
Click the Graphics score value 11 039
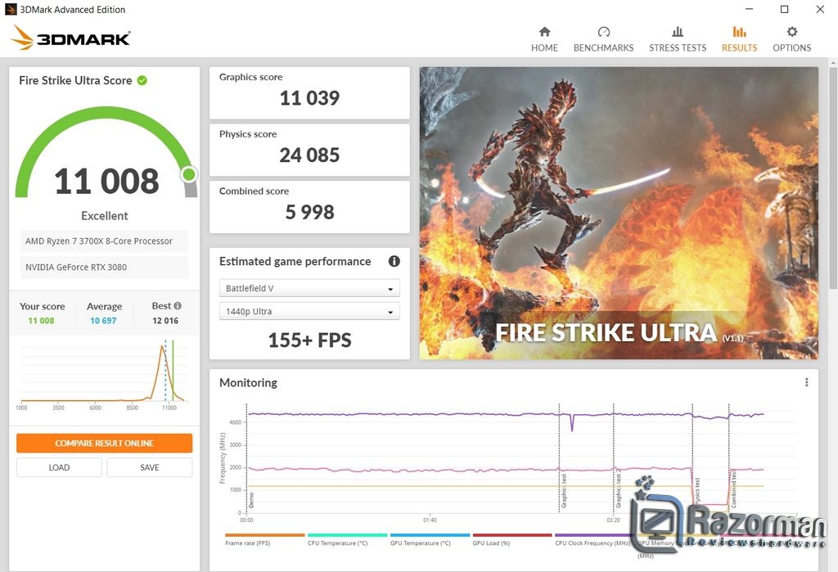[309, 98]
